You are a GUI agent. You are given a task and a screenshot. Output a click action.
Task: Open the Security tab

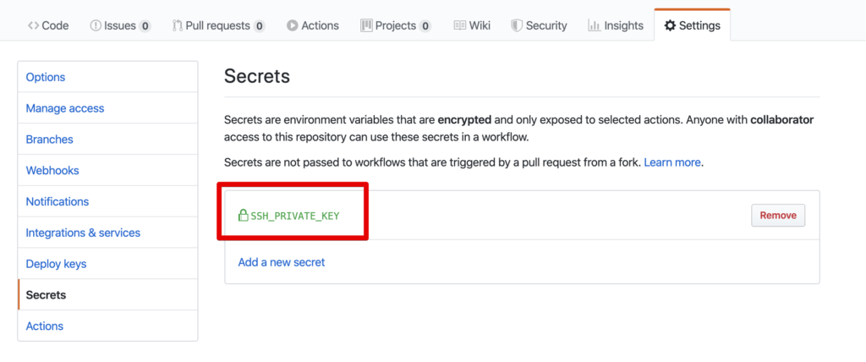[539, 25]
